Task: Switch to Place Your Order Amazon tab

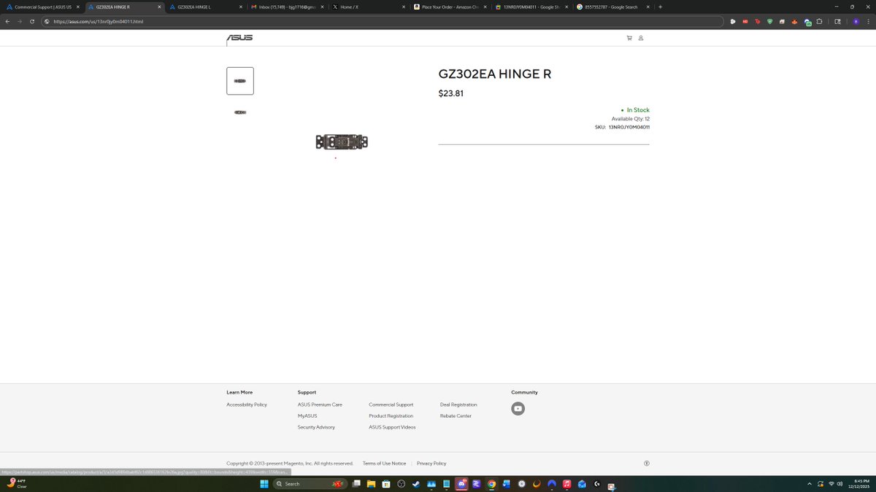Action: click(x=450, y=7)
